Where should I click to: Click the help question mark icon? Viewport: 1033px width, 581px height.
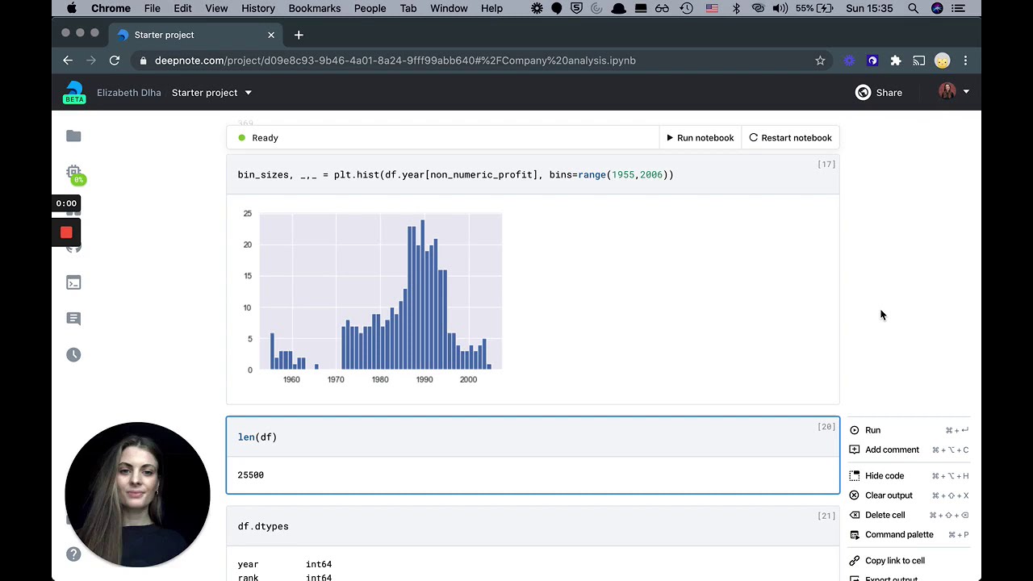point(73,554)
